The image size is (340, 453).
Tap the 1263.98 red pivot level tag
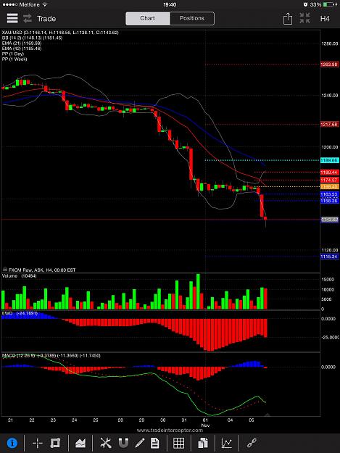329,64
